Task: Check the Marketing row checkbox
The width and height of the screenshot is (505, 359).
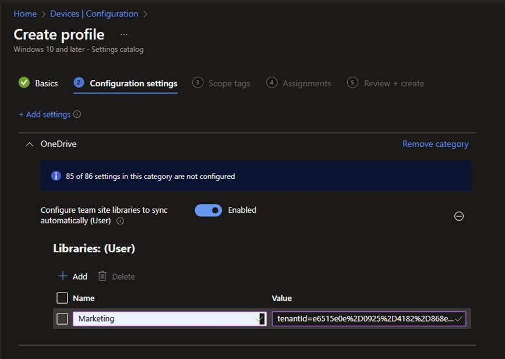Action: tap(62, 319)
